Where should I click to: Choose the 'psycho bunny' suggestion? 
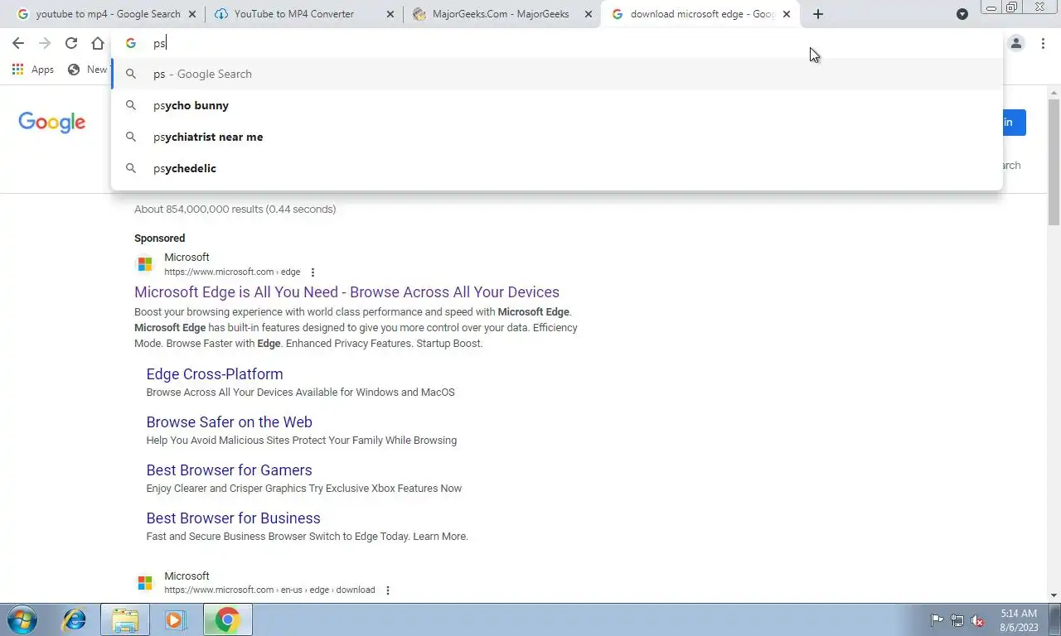pos(556,105)
